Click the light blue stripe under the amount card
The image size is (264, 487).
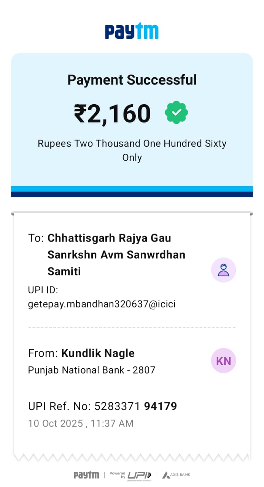point(132,189)
